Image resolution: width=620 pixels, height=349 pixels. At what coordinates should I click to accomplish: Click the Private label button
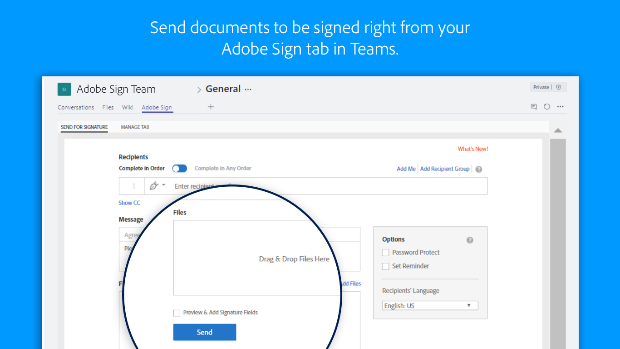[x=541, y=87]
